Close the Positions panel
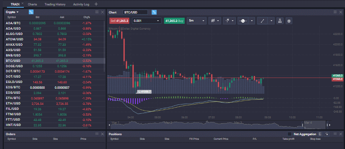 (x=341, y=134)
